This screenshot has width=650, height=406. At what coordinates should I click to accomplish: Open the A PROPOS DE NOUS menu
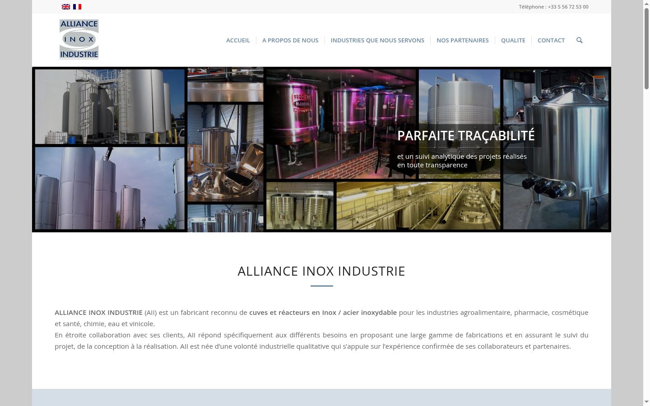[290, 40]
